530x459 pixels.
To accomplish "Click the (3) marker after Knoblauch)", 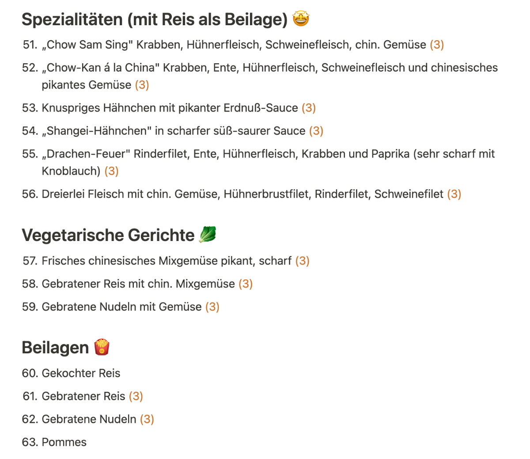I will 111,171.
